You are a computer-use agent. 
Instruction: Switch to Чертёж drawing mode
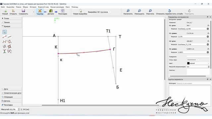coord(40,12)
